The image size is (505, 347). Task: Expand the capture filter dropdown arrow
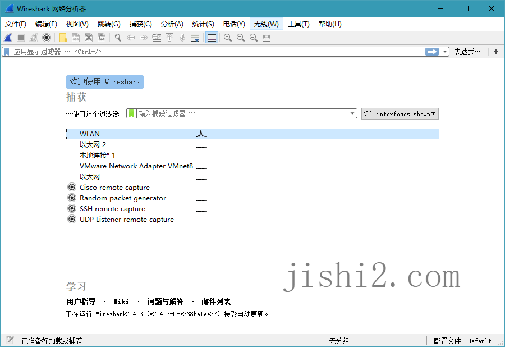click(x=352, y=113)
